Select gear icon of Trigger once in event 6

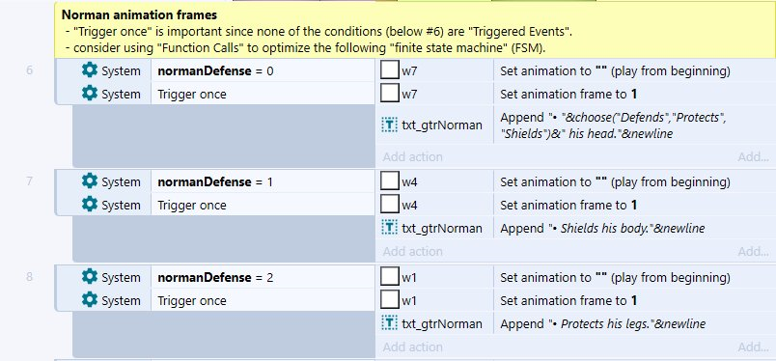(x=90, y=94)
